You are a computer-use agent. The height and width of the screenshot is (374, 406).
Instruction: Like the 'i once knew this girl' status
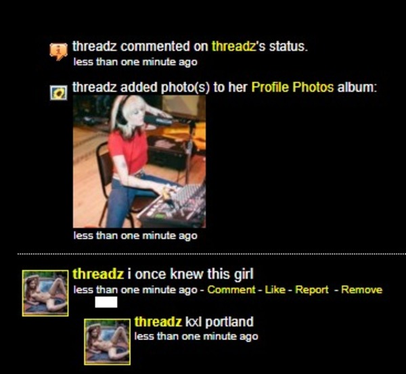(275, 289)
